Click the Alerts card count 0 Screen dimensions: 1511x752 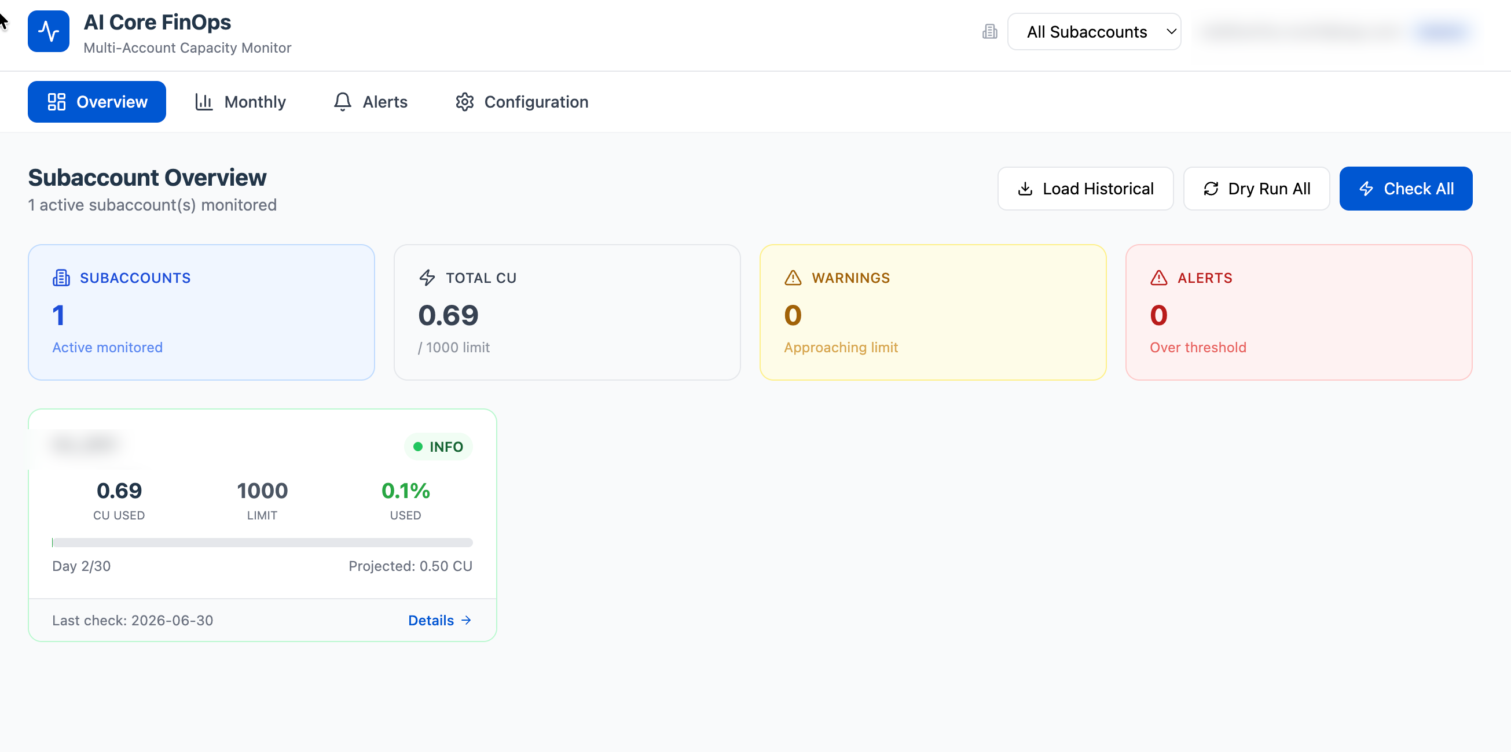point(1158,315)
